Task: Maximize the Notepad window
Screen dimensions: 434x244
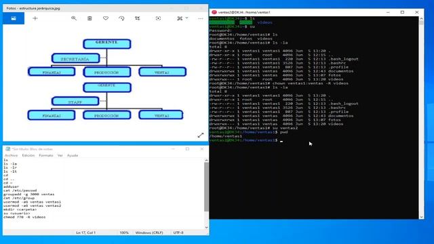Action: (187, 149)
